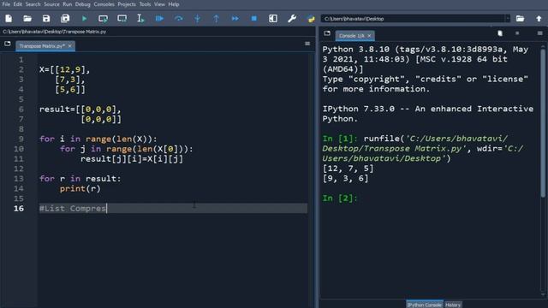Open Preferences with wrench icon
Viewport: 548px width, 308px height.
(x=292, y=19)
